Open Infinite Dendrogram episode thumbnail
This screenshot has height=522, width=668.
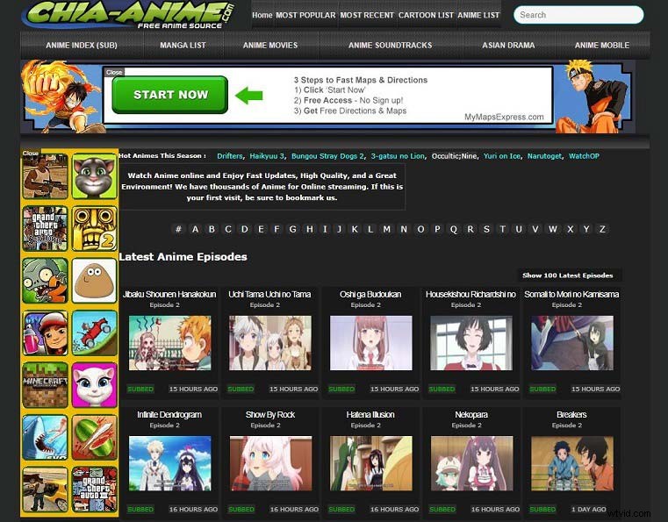169,463
